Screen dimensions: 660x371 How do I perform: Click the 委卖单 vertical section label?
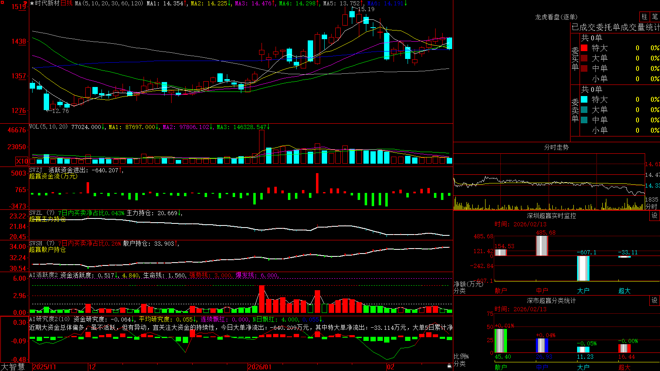[x=575, y=110]
